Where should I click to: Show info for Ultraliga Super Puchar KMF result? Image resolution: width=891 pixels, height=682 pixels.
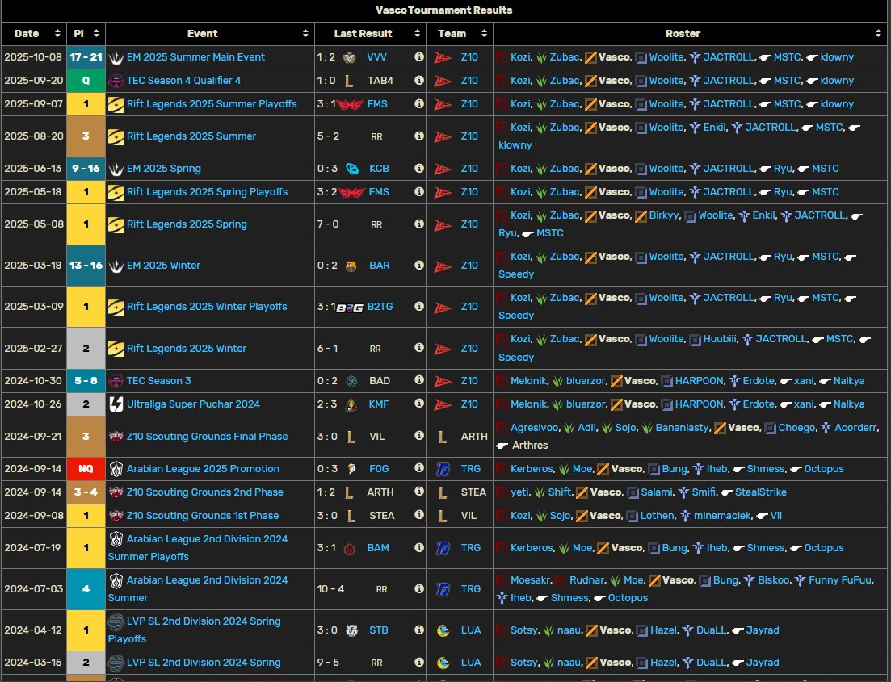coord(418,404)
